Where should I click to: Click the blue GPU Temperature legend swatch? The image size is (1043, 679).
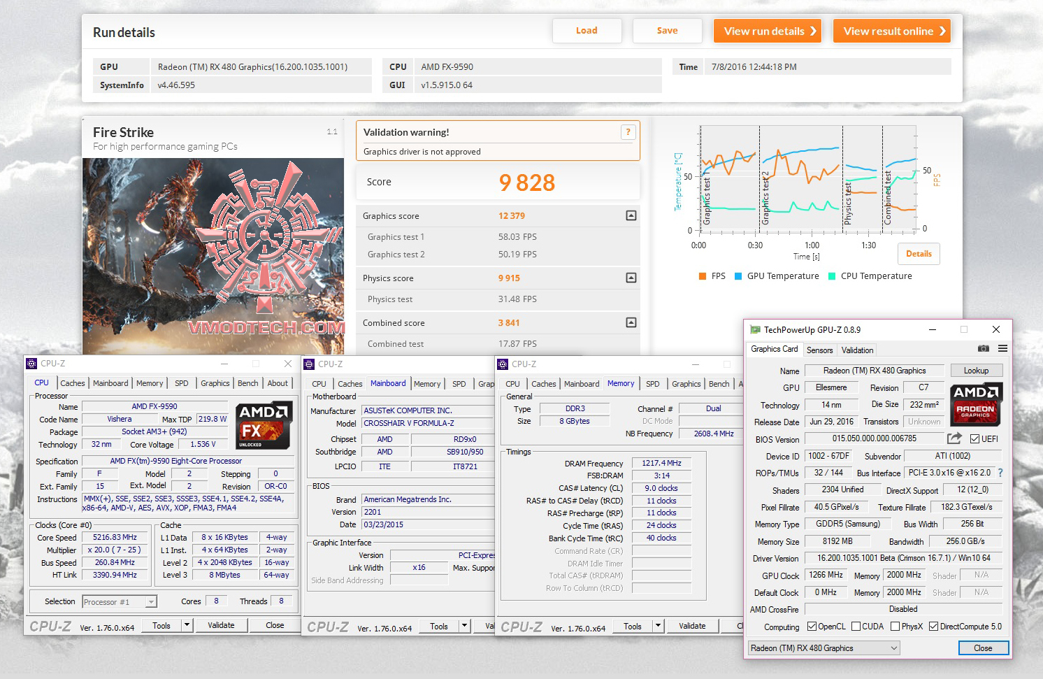[x=738, y=276]
